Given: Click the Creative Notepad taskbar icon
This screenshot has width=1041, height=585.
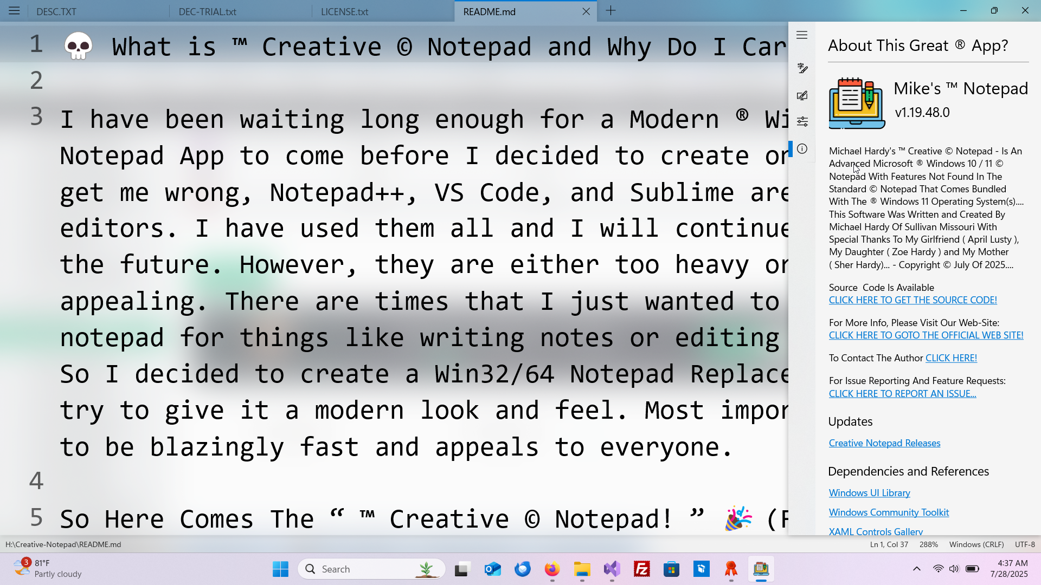Looking at the screenshot, I should pos(761,569).
